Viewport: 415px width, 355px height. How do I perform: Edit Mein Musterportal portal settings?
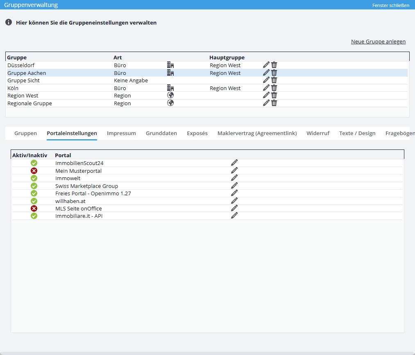click(x=234, y=170)
